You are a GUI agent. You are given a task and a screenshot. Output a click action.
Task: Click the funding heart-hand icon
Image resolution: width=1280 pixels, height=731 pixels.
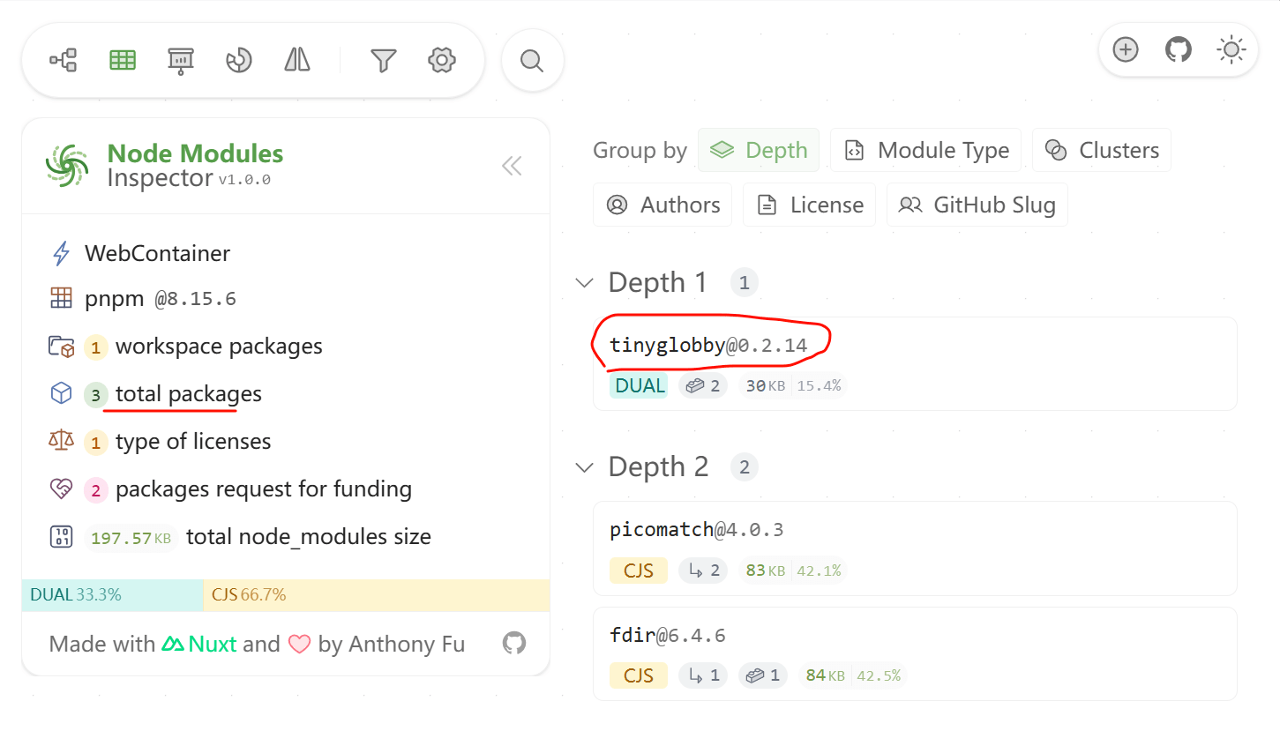coord(61,489)
